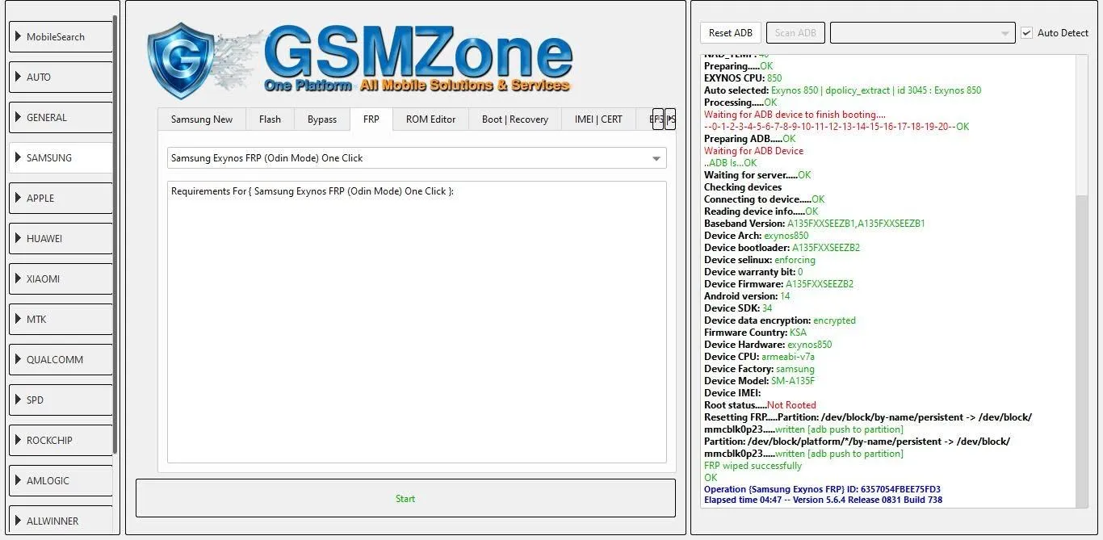This screenshot has height=540, width=1103.
Task: Click the 'Firmware Country: KSA' log entry
Action: (x=755, y=333)
